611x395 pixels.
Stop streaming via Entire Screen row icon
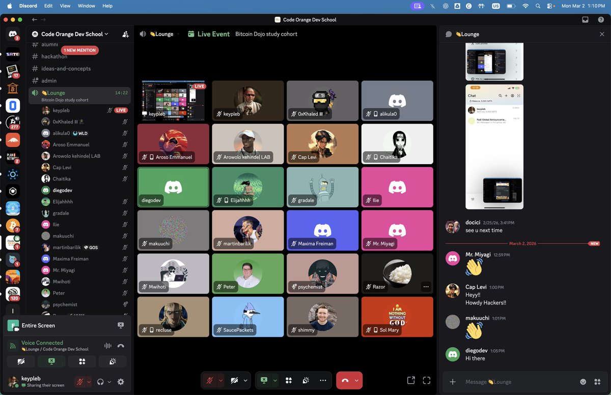(x=121, y=325)
